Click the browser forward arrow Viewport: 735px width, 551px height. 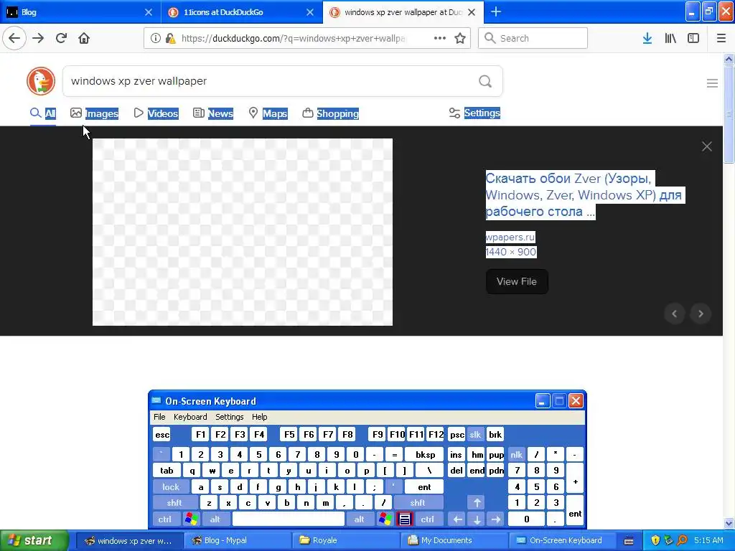tap(38, 38)
